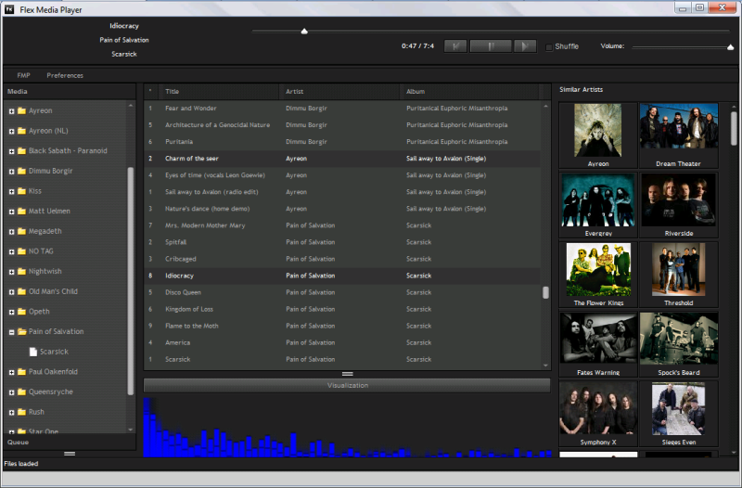
Task: Select the Kingdom of Loss track
Action: pyautogui.click(x=342, y=309)
